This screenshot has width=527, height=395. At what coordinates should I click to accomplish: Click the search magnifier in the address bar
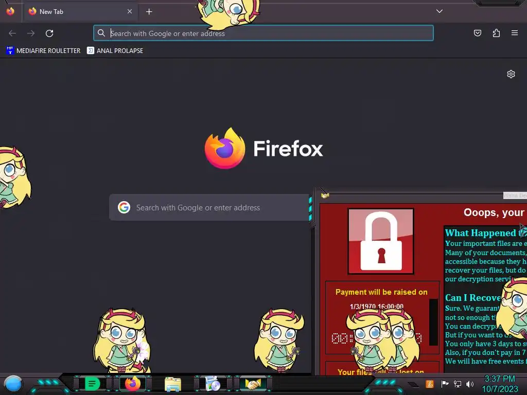click(101, 33)
